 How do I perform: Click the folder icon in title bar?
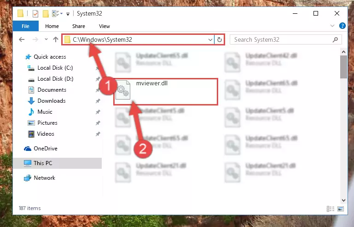[20, 14]
